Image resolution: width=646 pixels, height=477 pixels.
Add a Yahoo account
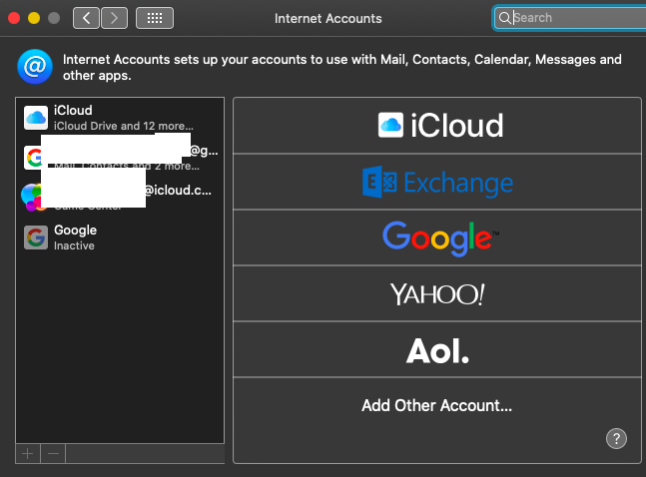[x=437, y=294]
